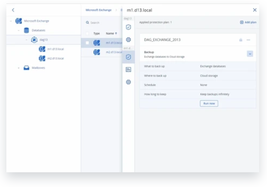Screen dimensions: 267x187
Task: Click the Type column header
Action: [x=97, y=33]
